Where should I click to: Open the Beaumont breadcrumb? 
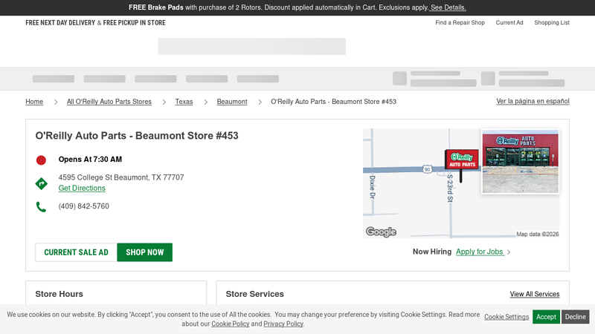(232, 102)
